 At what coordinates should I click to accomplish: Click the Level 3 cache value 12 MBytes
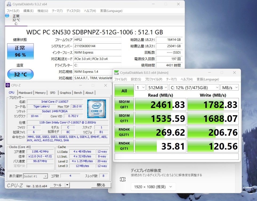[82, 166]
